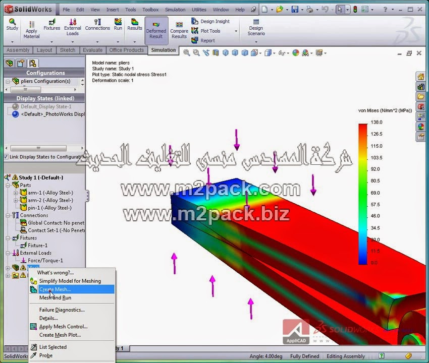Click the Rebuild traffic light icon
This screenshot has height=363, width=429.
355,10
